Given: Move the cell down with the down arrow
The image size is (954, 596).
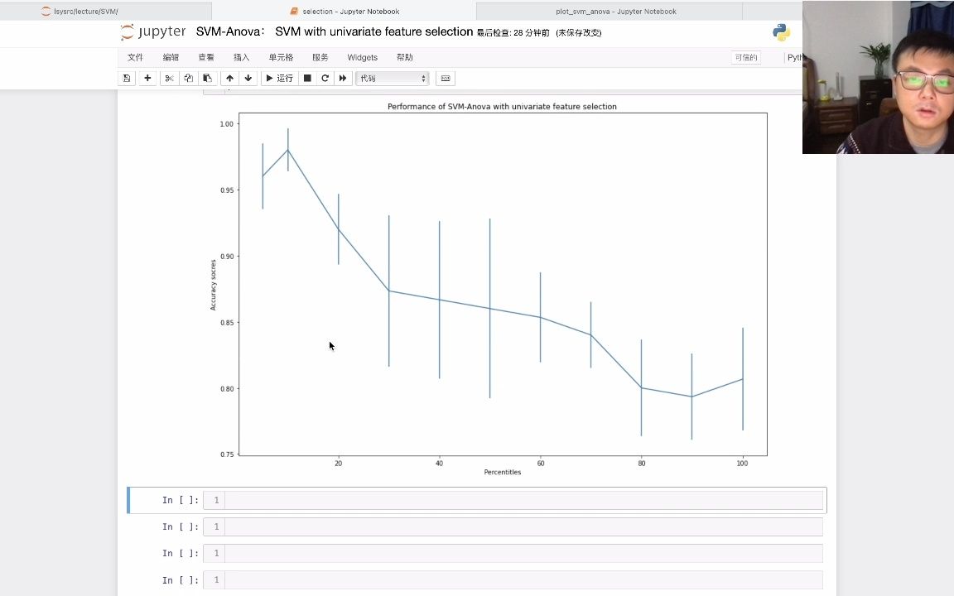Looking at the screenshot, I should 248,78.
